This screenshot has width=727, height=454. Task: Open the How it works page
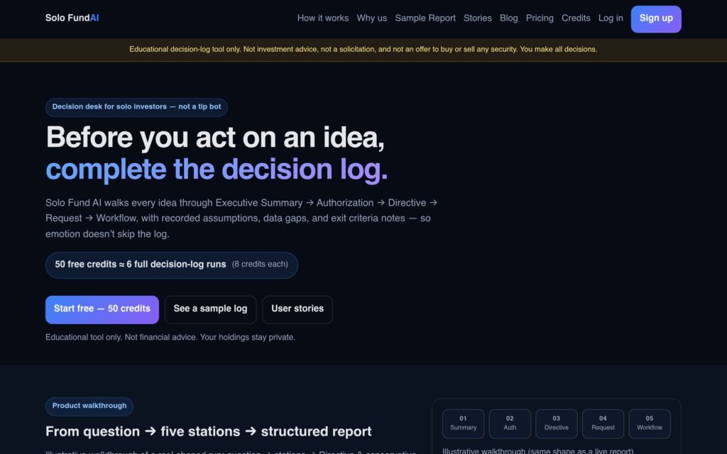(x=323, y=18)
